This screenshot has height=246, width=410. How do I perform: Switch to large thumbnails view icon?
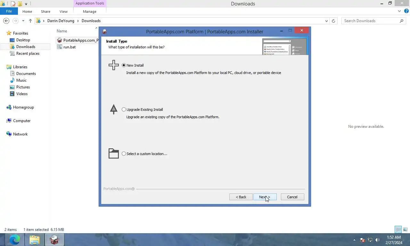405,230
